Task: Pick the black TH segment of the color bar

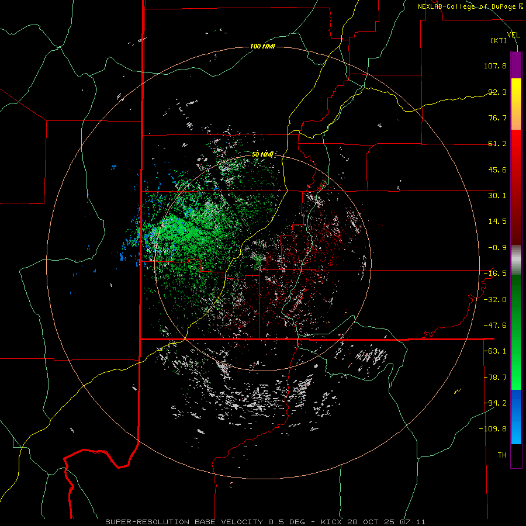Action: point(516,456)
